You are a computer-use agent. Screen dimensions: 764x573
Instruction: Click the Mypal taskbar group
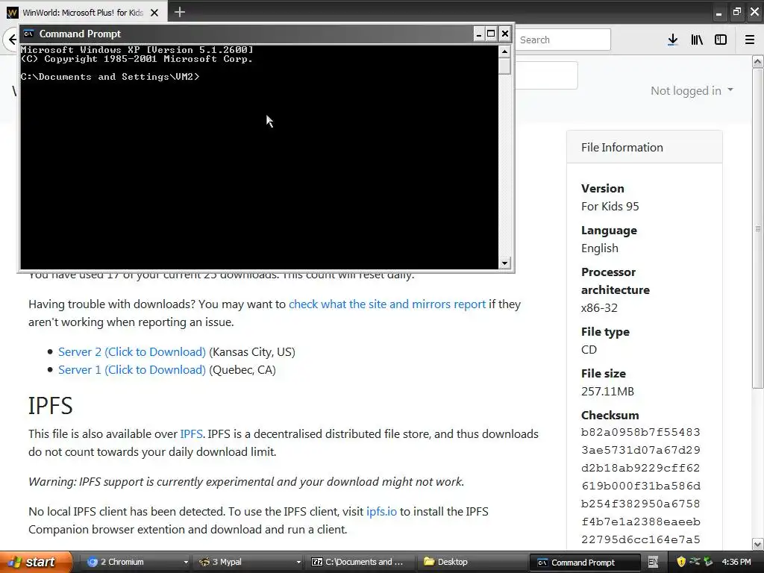pos(248,562)
